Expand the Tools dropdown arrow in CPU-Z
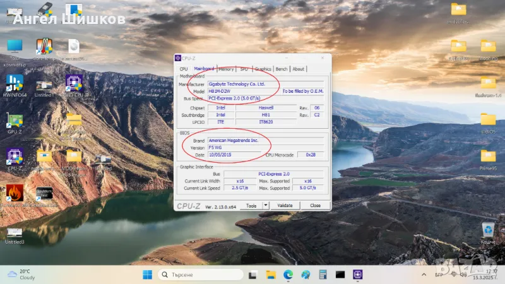 click(x=266, y=205)
